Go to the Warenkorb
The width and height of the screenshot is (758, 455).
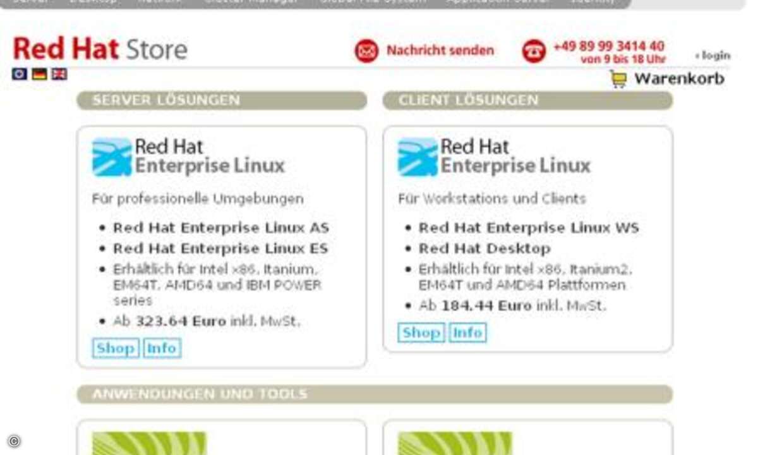pos(679,79)
